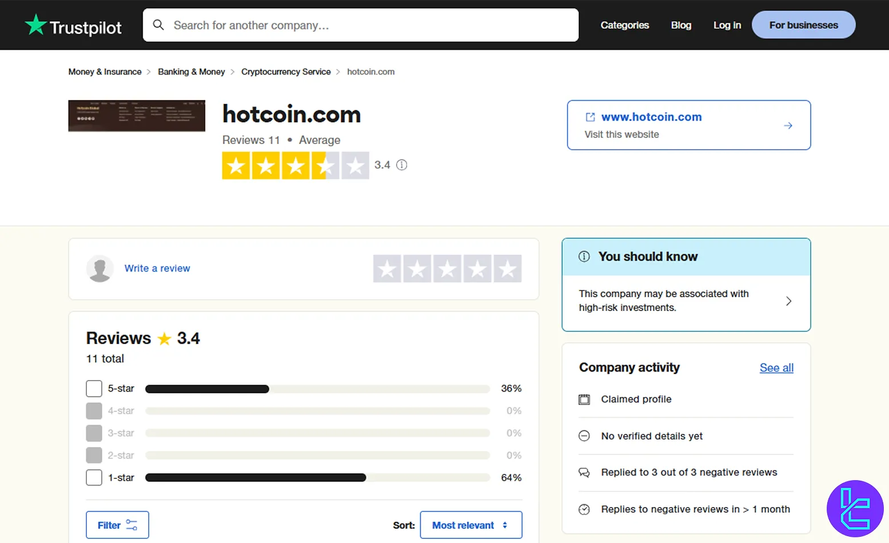Click the first yellow rating star in the header
This screenshot has width=889, height=543.
[236, 166]
